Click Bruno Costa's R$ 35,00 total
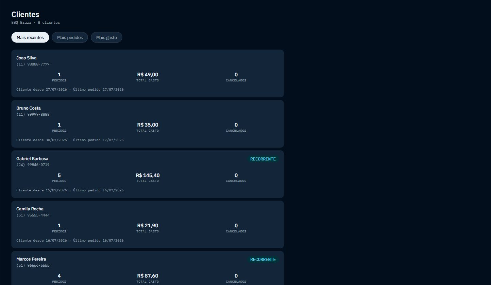Viewport: 491px width, 285px height. (x=148, y=125)
